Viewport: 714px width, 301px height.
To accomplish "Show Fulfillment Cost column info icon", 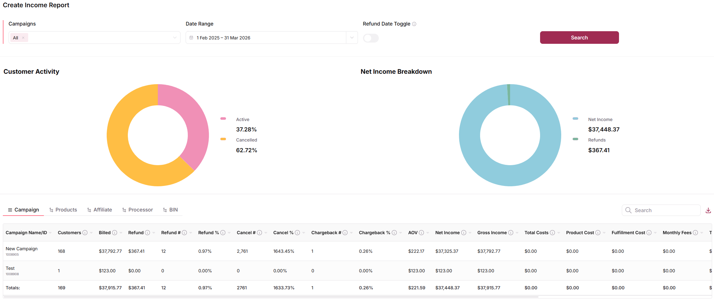I will tap(649, 233).
